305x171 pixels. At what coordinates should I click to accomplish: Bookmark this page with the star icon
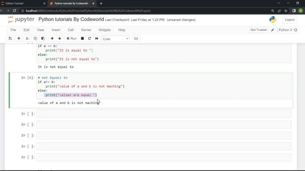[286, 11]
